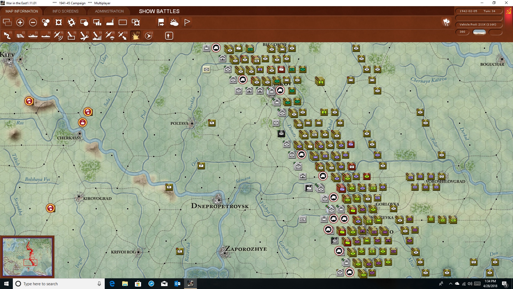Toggle the F11 show battles explosion icon
Screen dimensions: 513x289
135,36
